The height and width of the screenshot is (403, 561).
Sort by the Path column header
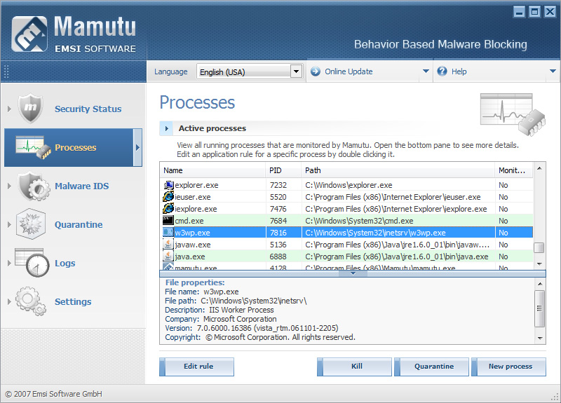[398, 170]
